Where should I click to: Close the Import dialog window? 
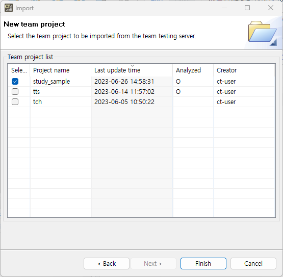271,8
